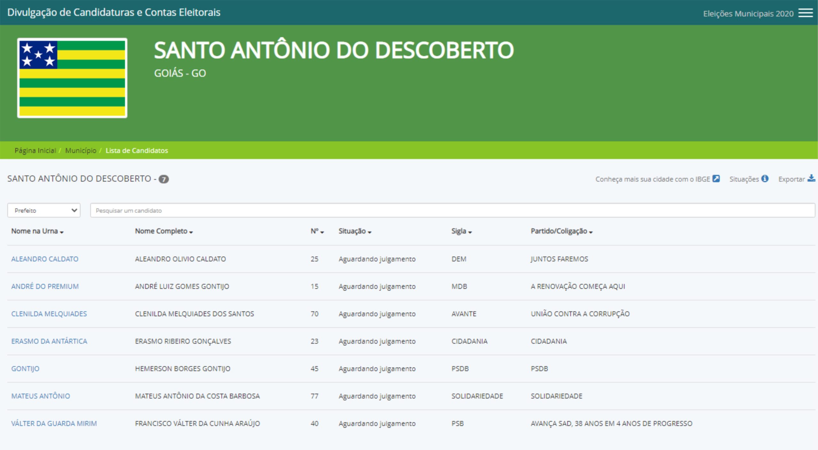Click candidate number 77
Image resolution: width=818 pixels, height=450 pixels.
tap(314, 396)
